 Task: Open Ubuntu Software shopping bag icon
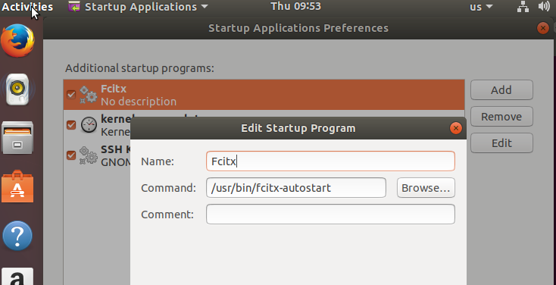pos(17,186)
